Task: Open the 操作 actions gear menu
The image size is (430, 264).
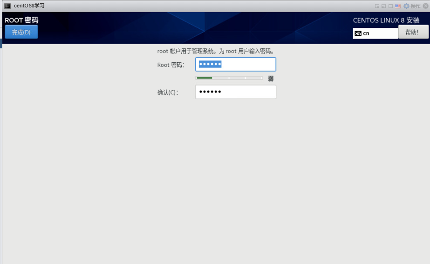Action: [x=412, y=6]
